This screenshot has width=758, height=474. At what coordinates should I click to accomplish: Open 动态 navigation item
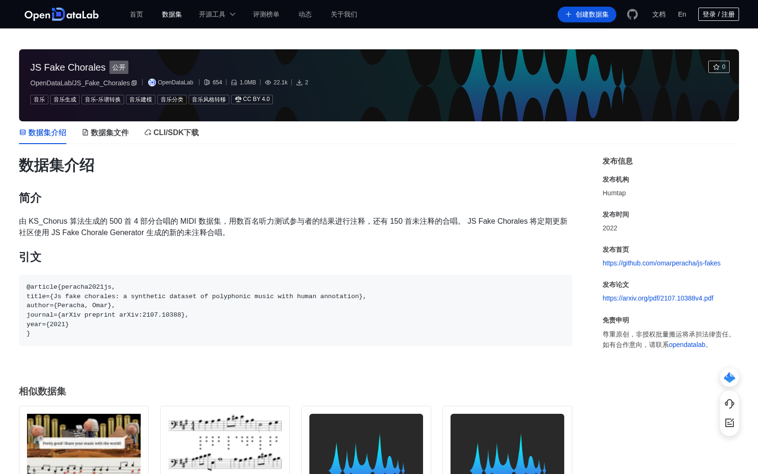point(305,14)
